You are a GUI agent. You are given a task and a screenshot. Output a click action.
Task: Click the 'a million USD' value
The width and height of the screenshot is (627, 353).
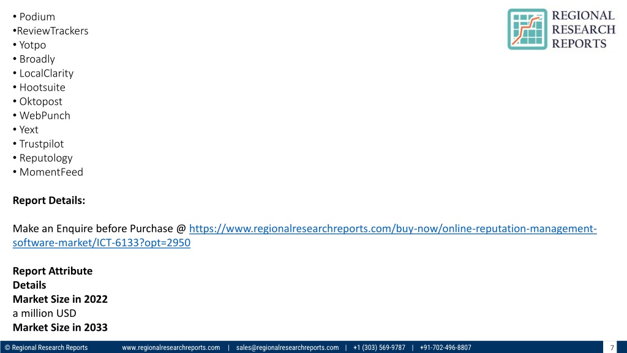[x=44, y=313]
